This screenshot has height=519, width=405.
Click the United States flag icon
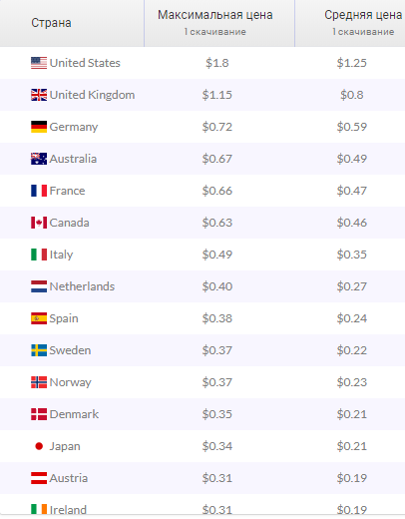[39, 63]
